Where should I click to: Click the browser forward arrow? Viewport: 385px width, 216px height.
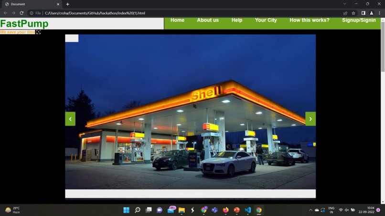(x=13, y=13)
